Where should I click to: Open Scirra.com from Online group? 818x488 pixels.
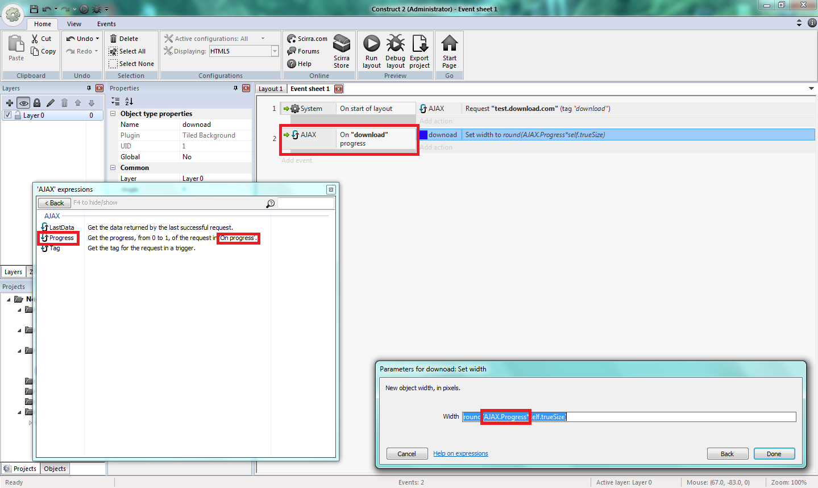pos(308,39)
